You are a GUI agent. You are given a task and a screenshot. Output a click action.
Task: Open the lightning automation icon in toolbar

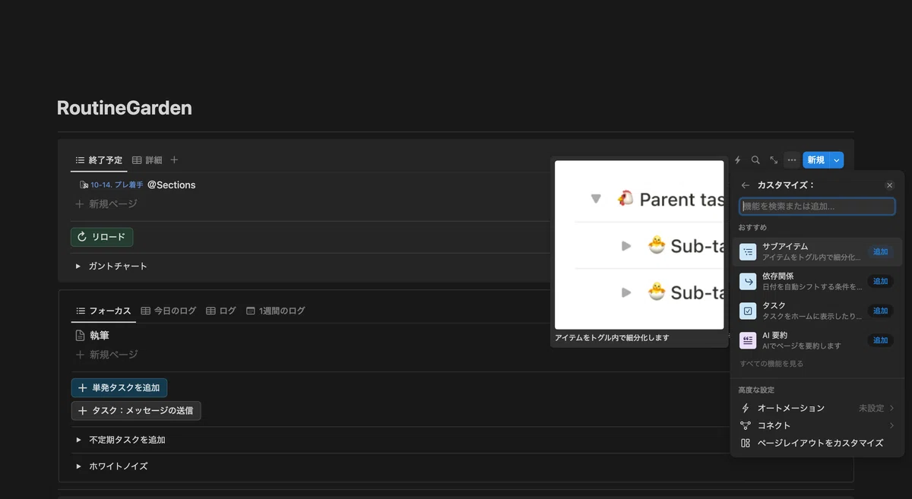pos(737,160)
